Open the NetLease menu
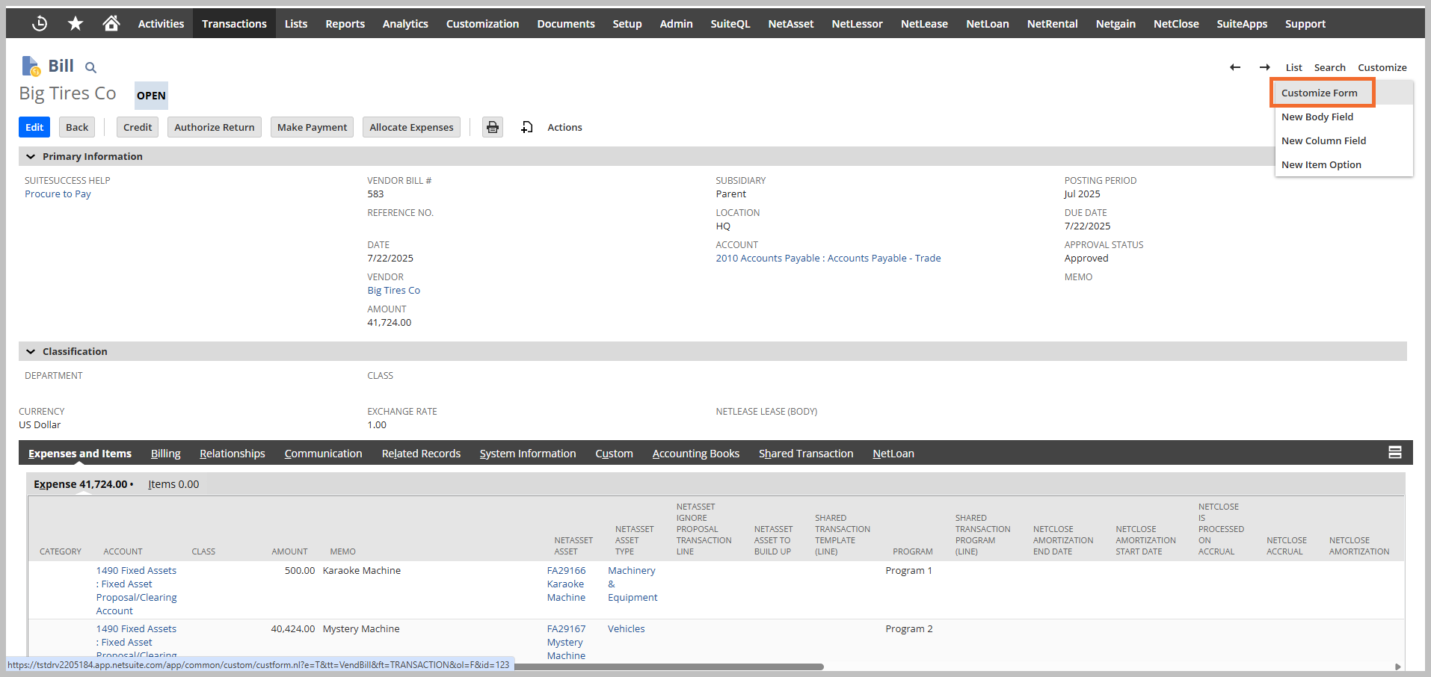 point(924,24)
